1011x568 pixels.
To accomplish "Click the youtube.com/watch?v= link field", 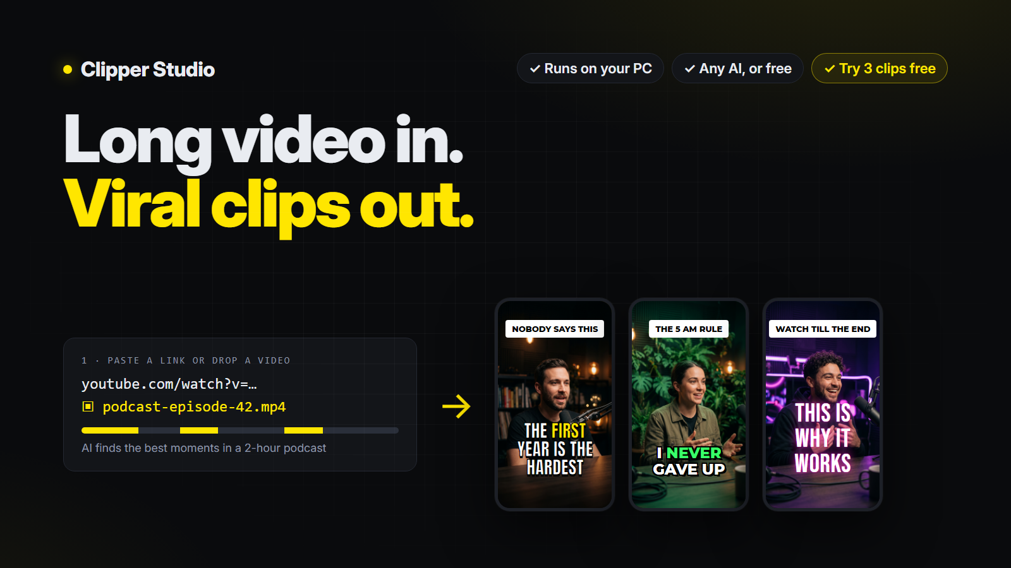I will click(x=169, y=384).
